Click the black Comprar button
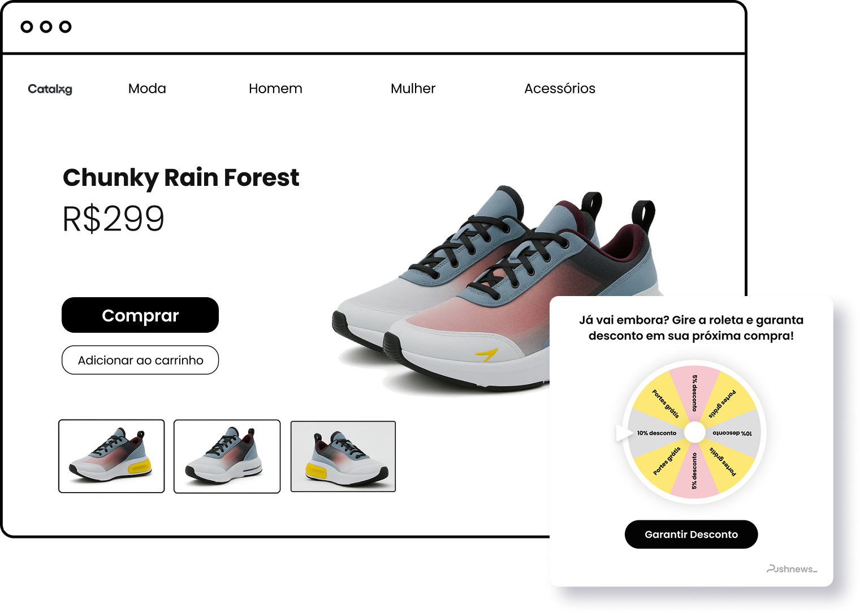860x613 pixels. [x=140, y=315]
